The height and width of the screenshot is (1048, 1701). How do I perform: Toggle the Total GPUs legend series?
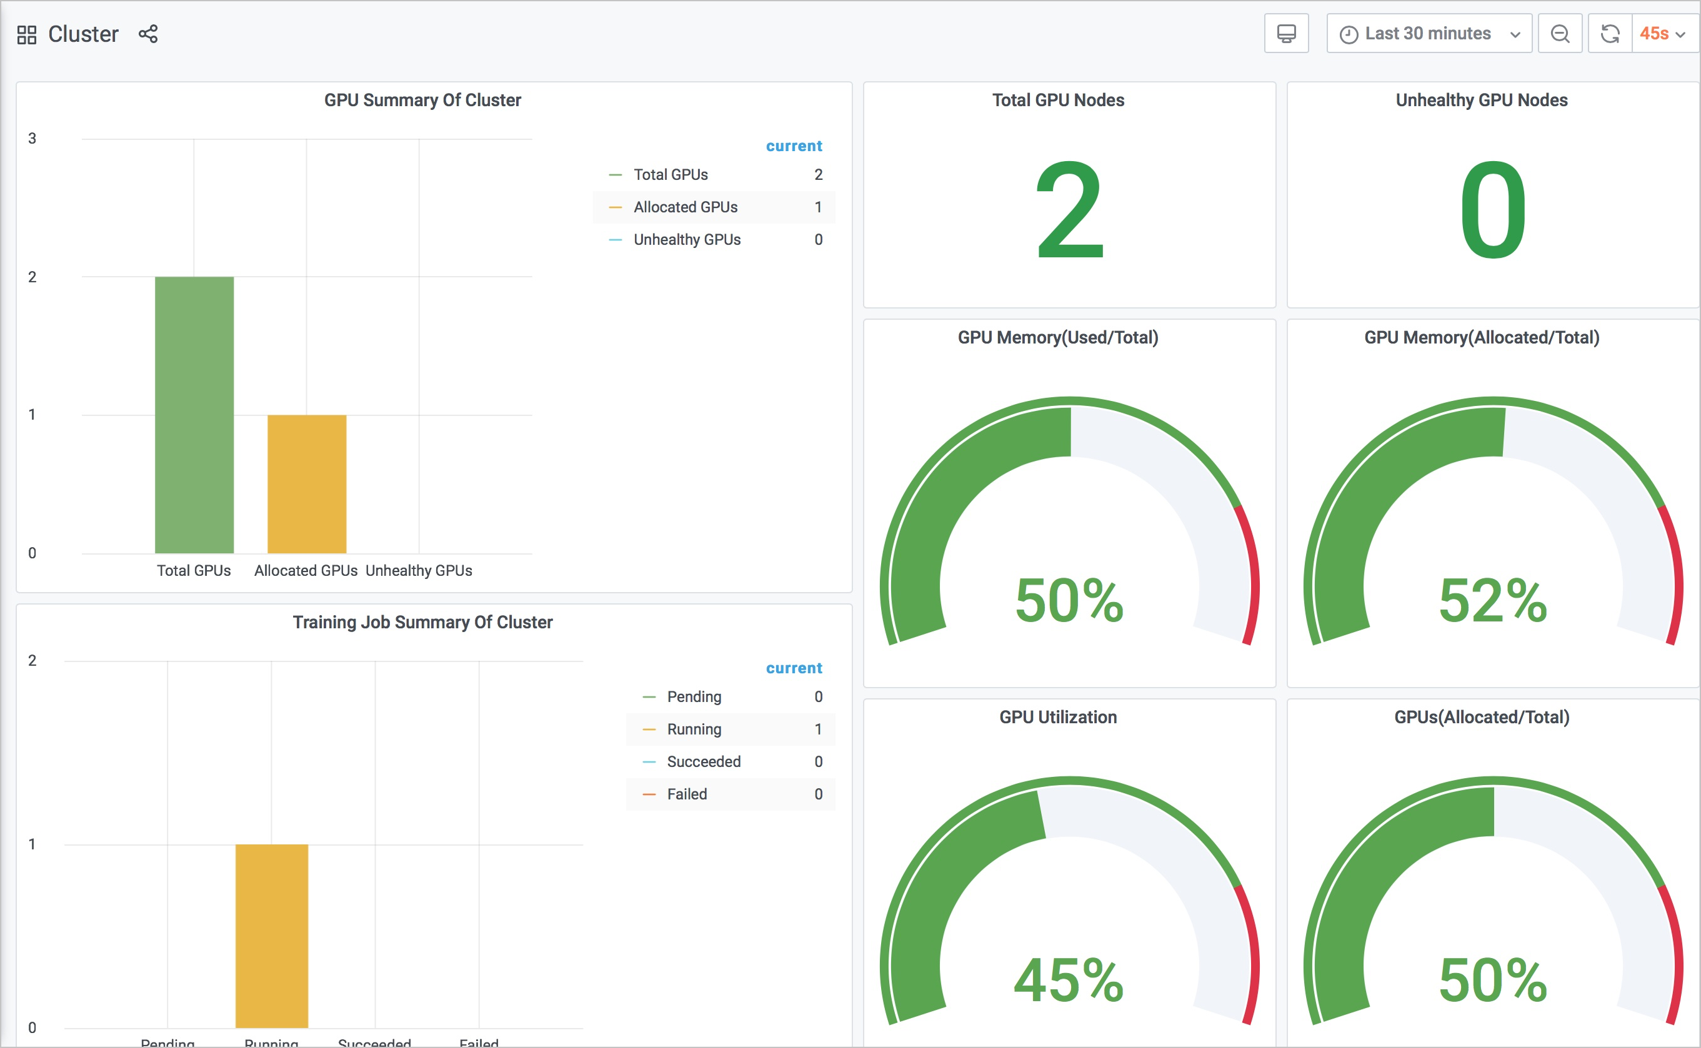(670, 175)
